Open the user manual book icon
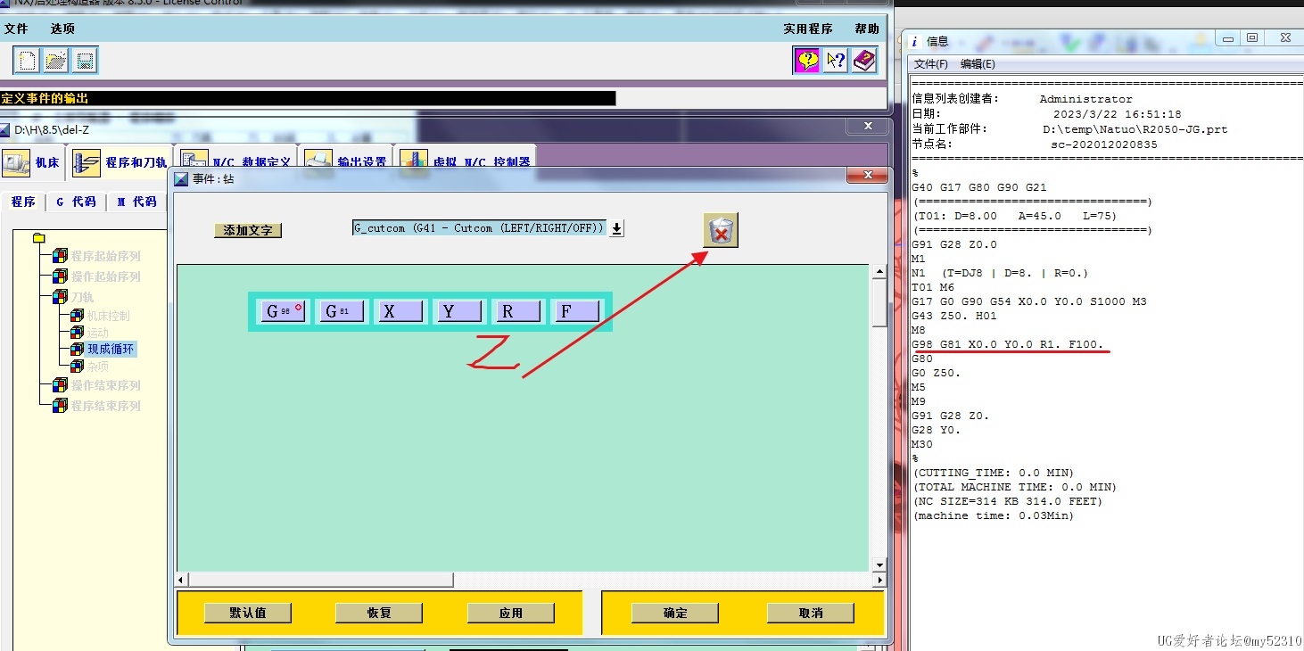This screenshot has height=651, width=1304. [x=864, y=61]
